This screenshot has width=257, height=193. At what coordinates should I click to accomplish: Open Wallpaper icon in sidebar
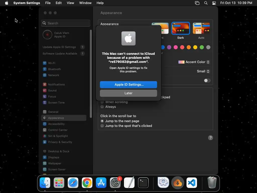[45, 163]
